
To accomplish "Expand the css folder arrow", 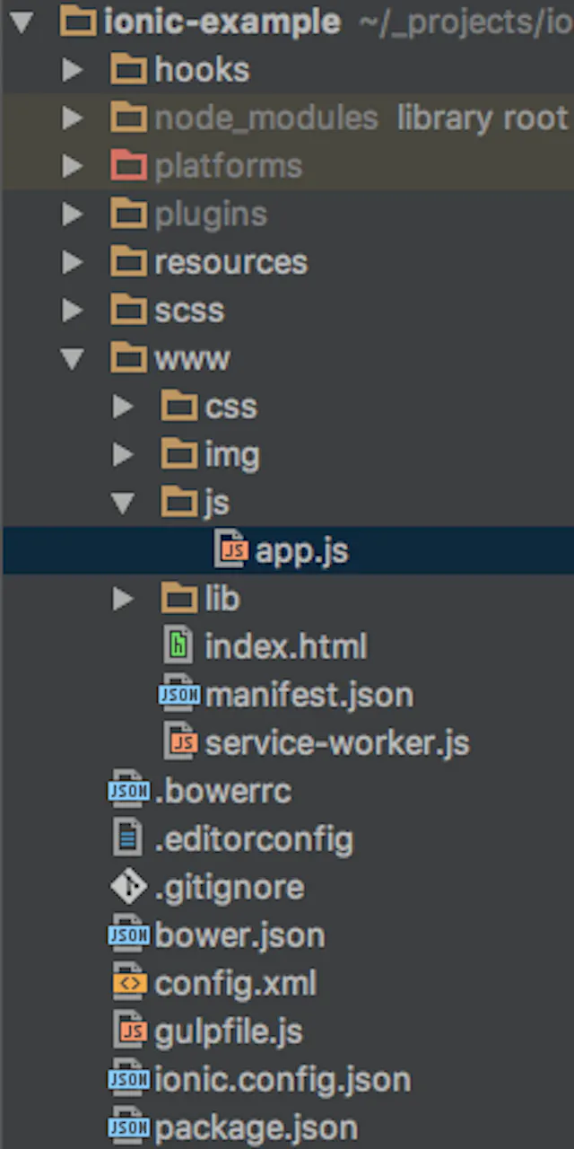I will tap(124, 407).
